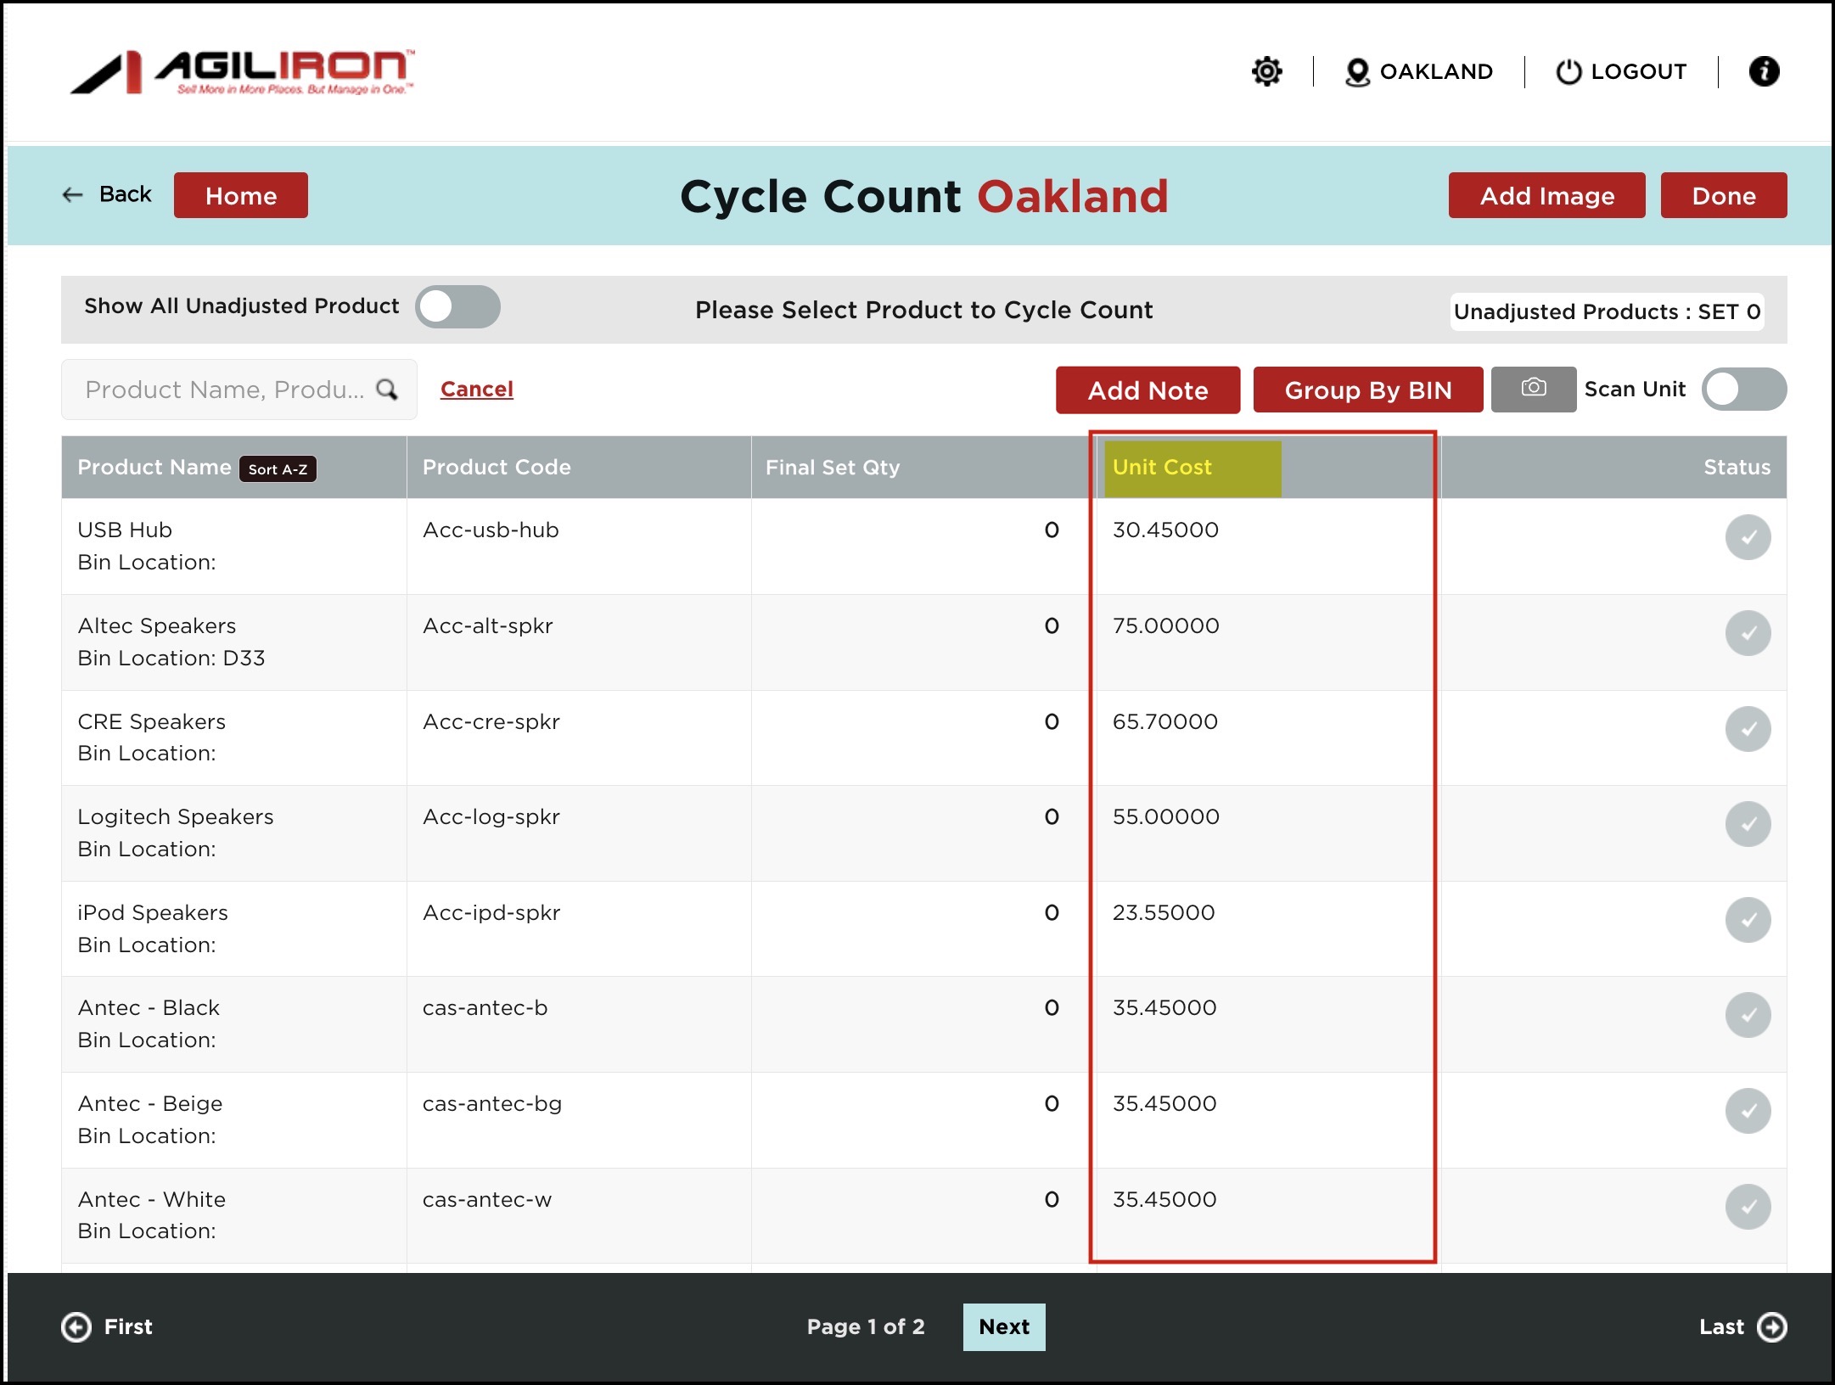Open the info icon in header
This screenshot has height=1385, width=1835.
(1764, 71)
